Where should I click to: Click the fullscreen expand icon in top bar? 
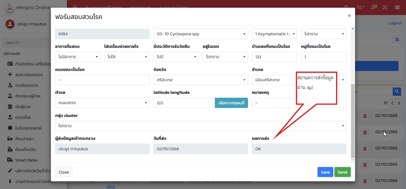(x=385, y=7)
